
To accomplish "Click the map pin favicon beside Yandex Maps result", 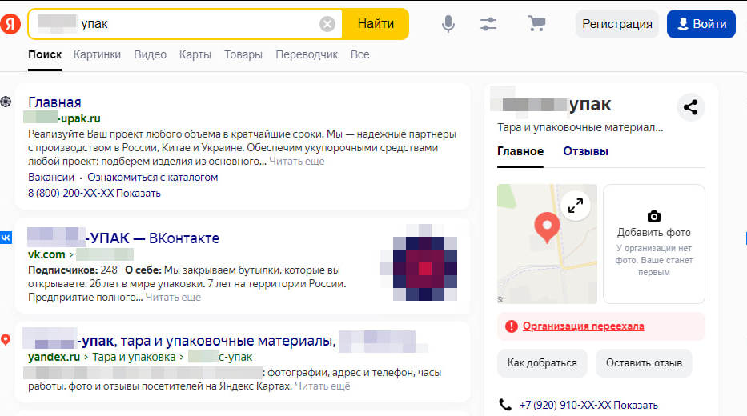I will [6, 340].
